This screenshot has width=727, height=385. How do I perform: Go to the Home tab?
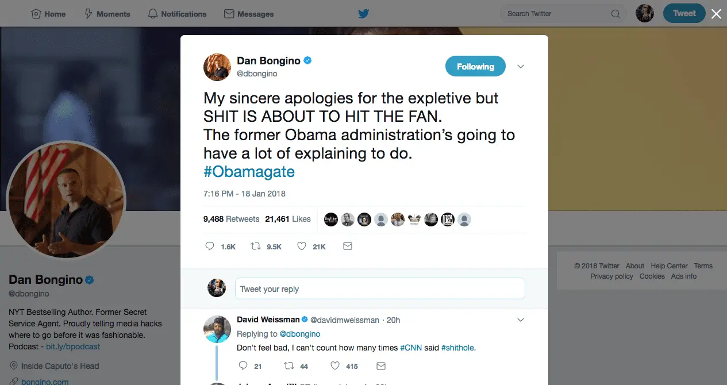tap(48, 14)
